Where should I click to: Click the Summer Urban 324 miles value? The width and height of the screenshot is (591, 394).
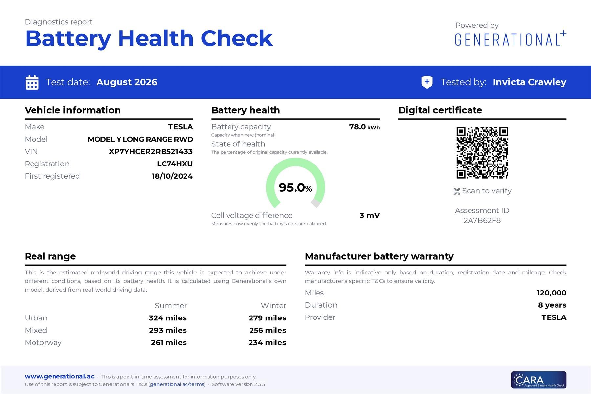[168, 318]
